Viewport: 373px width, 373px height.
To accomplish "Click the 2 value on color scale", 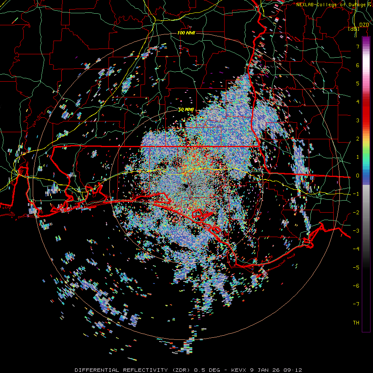I will click(358, 139).
